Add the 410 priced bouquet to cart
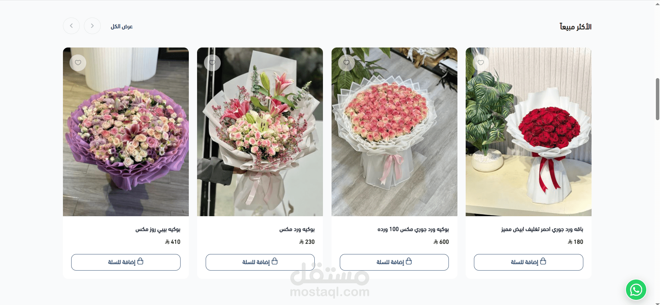 tap(126, 262)
